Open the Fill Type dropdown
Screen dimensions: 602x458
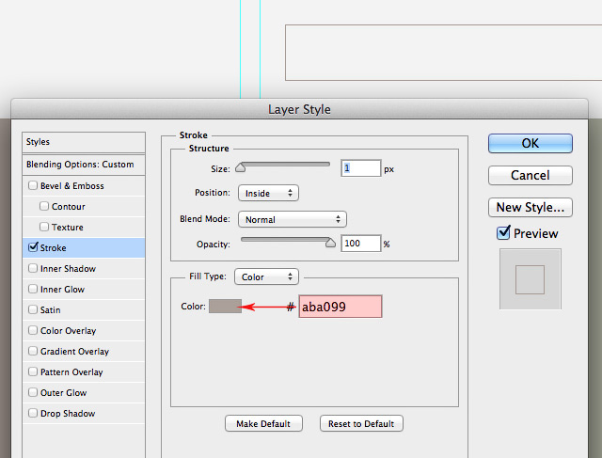pyautogui.click(x=266, y=276)
